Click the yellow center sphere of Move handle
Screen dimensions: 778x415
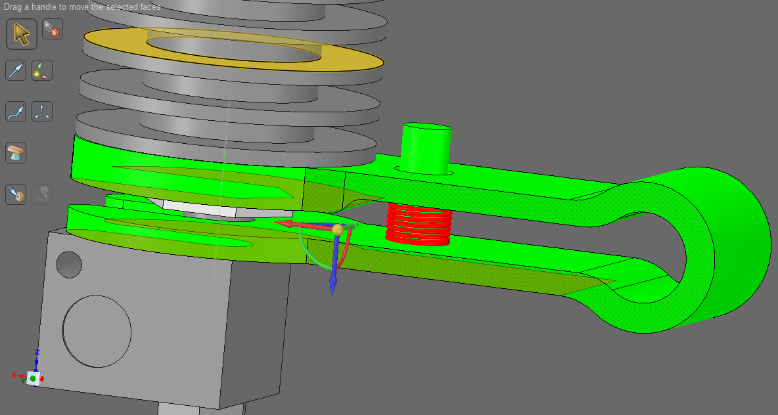point(337,229)
